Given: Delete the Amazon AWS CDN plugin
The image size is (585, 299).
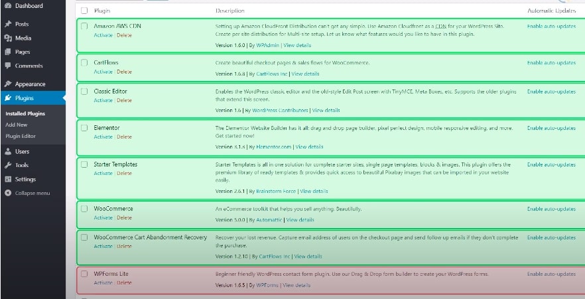Looking at the screenshot, I should 124,35.
